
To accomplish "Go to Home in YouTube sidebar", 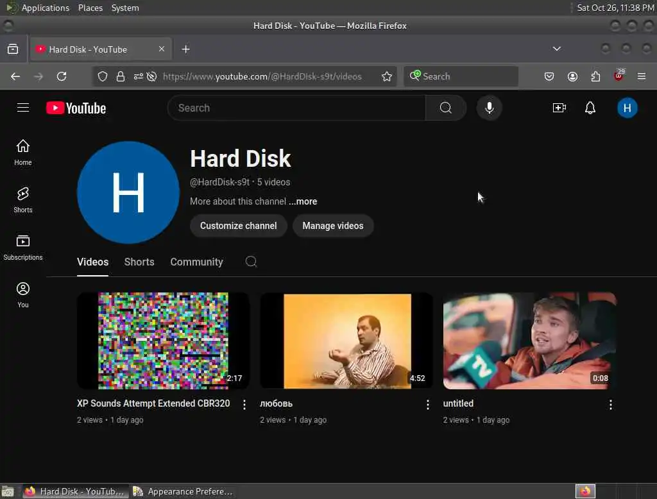I will 23,153.
